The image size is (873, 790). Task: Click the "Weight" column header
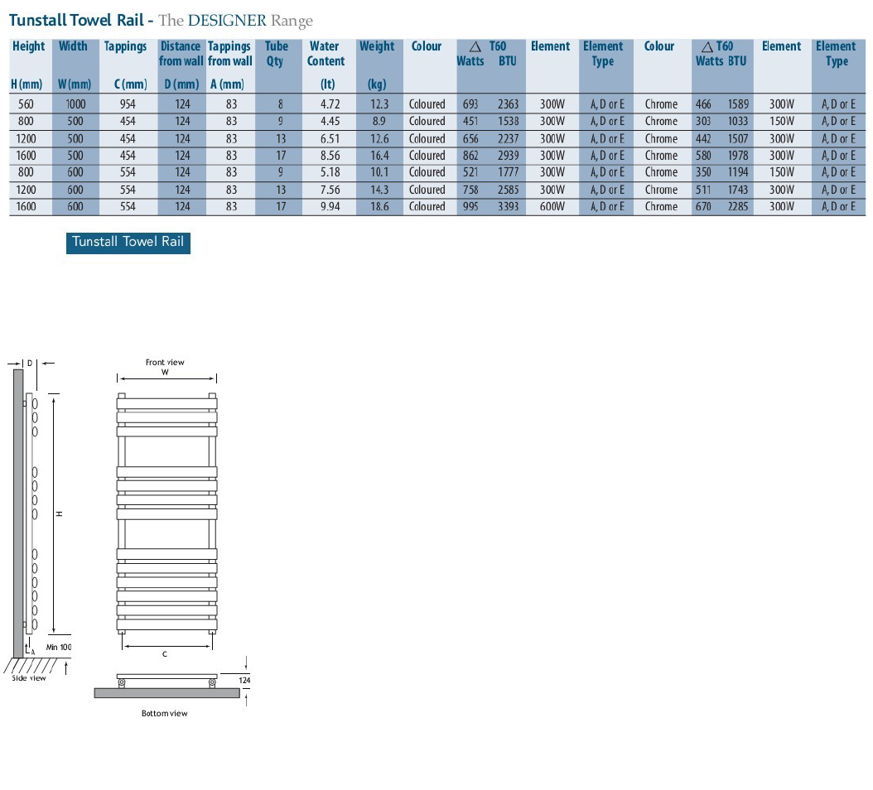(x=377, y=46)
